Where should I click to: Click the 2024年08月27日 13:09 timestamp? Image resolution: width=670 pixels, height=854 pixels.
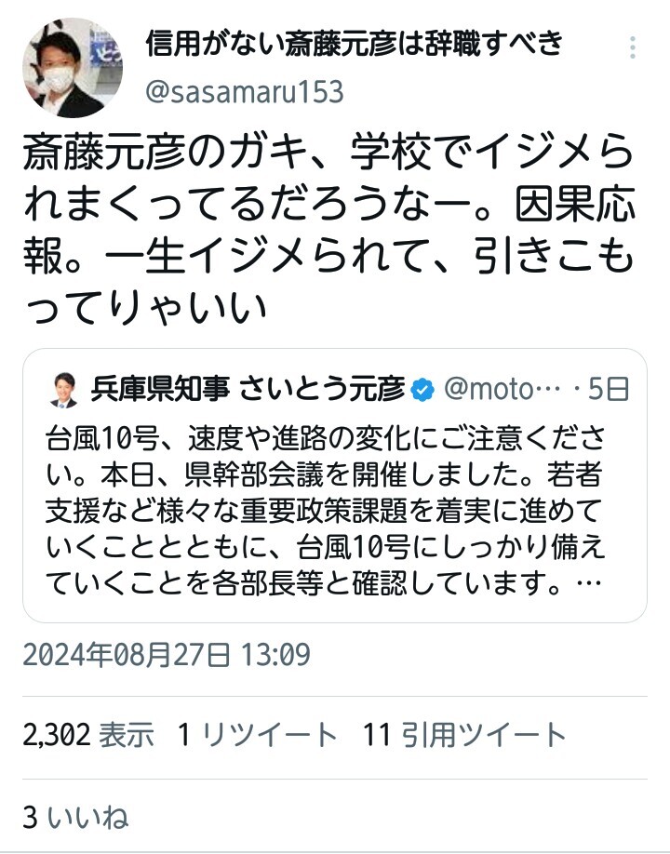pyautogui.click(x=166, y=655)
